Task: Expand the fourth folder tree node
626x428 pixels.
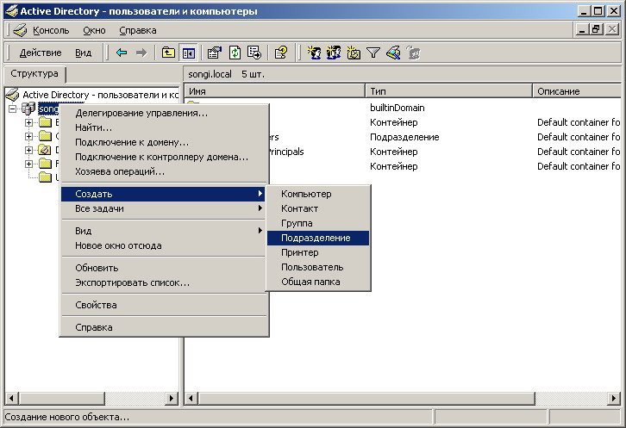Action: point(28,164)
